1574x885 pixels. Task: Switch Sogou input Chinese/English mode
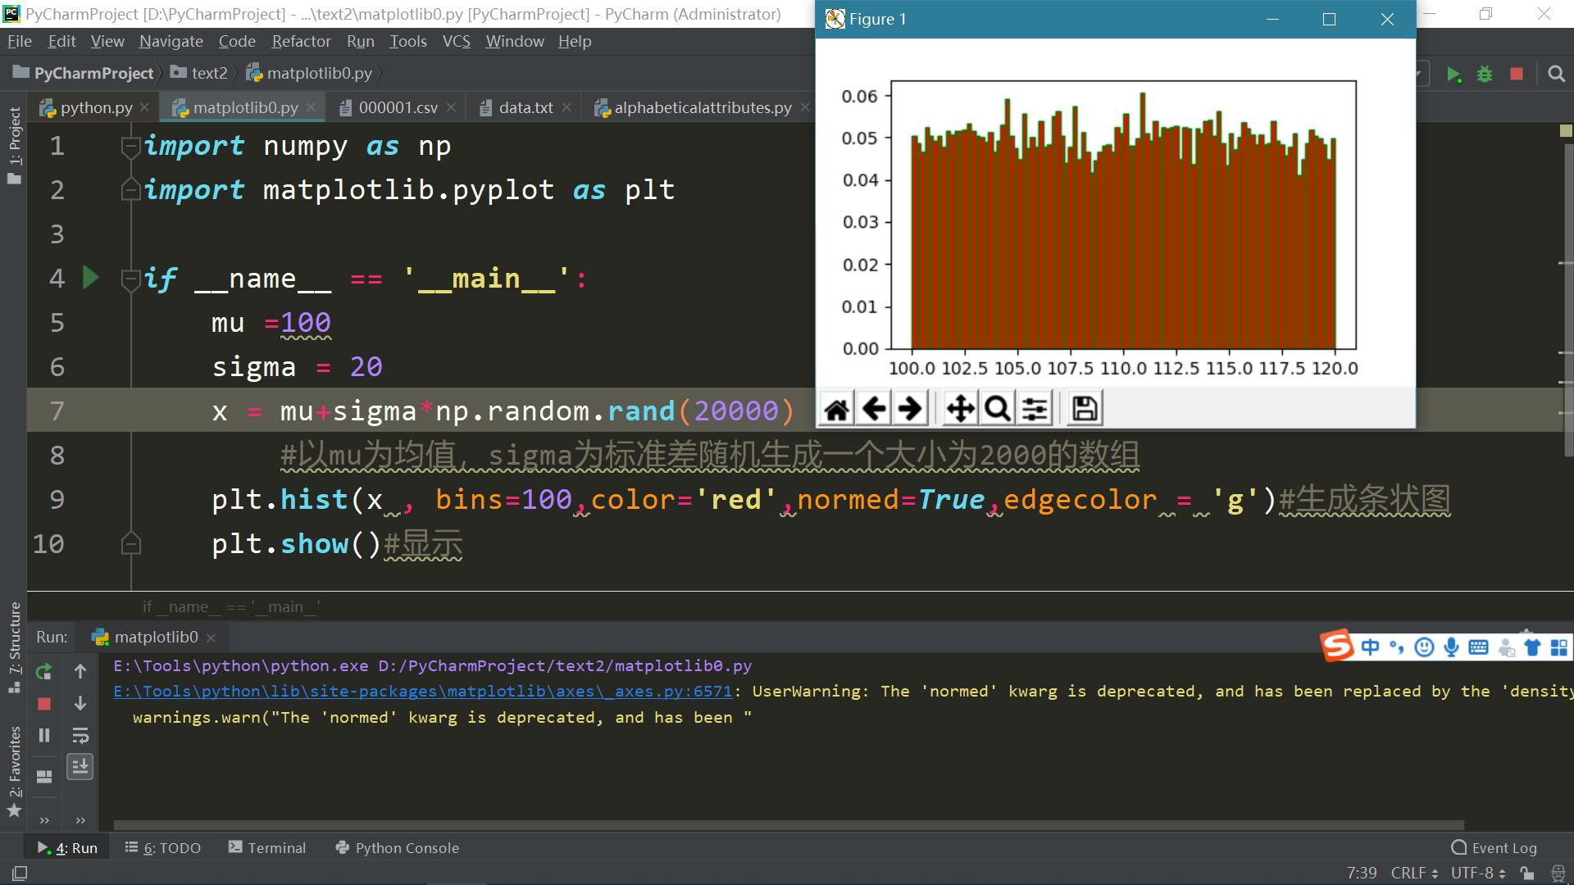1370,647
